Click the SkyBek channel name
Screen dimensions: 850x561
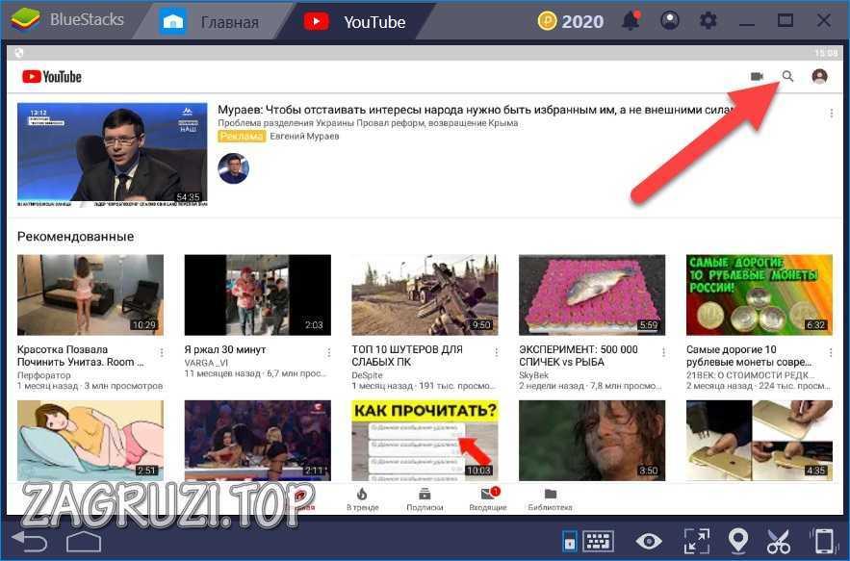click(534, 375)
